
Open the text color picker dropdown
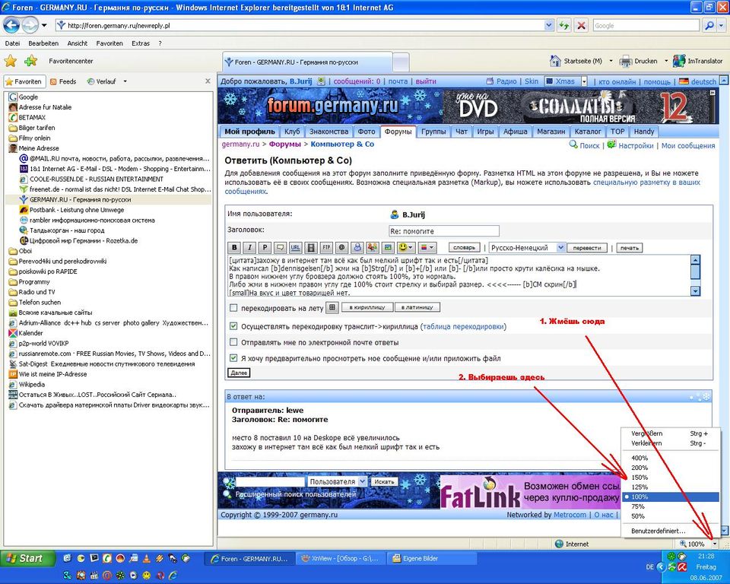(x=427, y=248)
